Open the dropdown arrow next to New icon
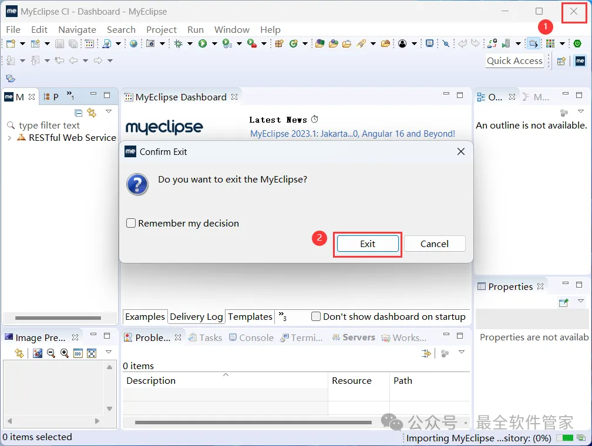This screenshot has height=446, width=592. [23, 44]
